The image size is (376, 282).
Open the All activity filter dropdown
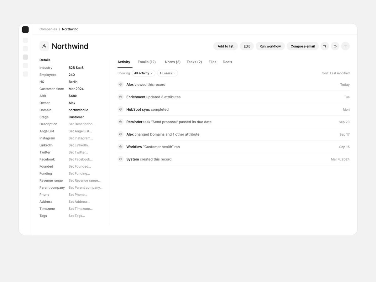[144, 73]
